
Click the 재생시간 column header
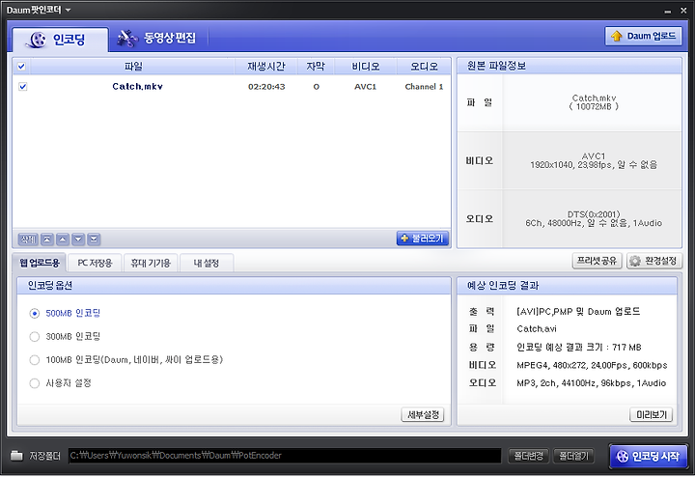(266, 67)
